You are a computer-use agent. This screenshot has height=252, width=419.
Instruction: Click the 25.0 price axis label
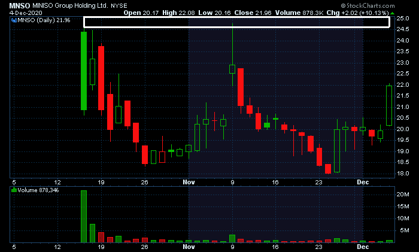(403, 19)
